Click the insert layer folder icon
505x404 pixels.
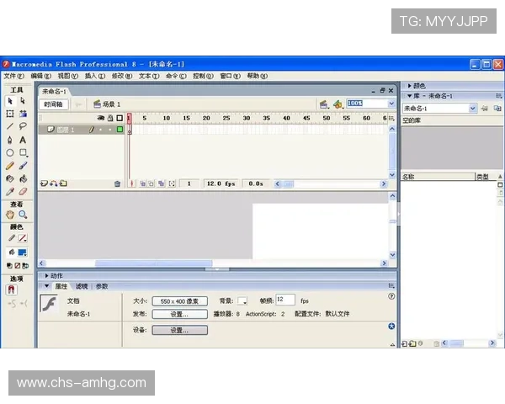point(63,183)
